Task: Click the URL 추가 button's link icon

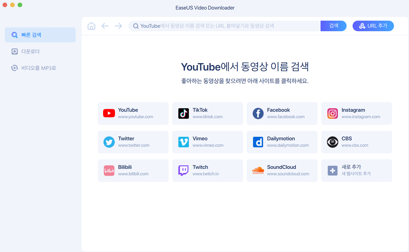Action: point(362,26)
